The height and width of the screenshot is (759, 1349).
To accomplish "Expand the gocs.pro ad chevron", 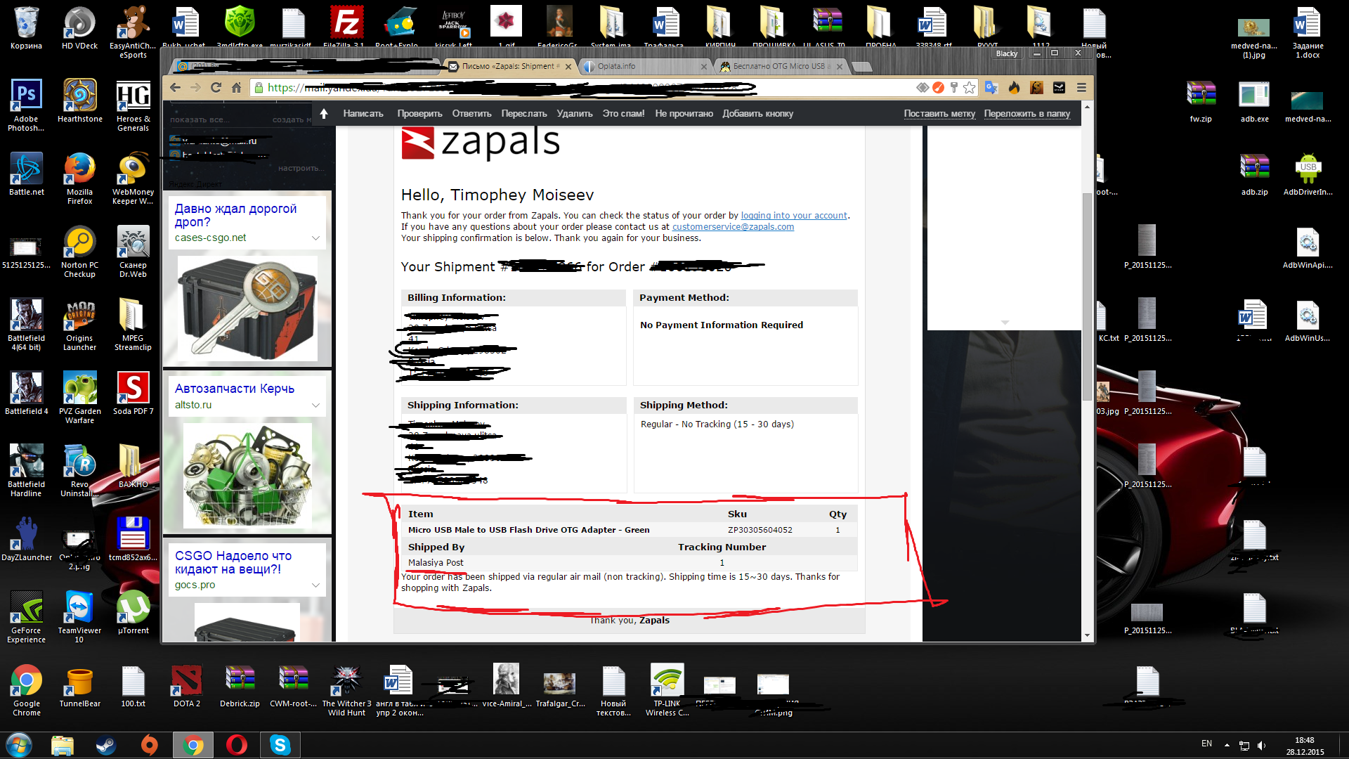I will (x=315, y=585).
